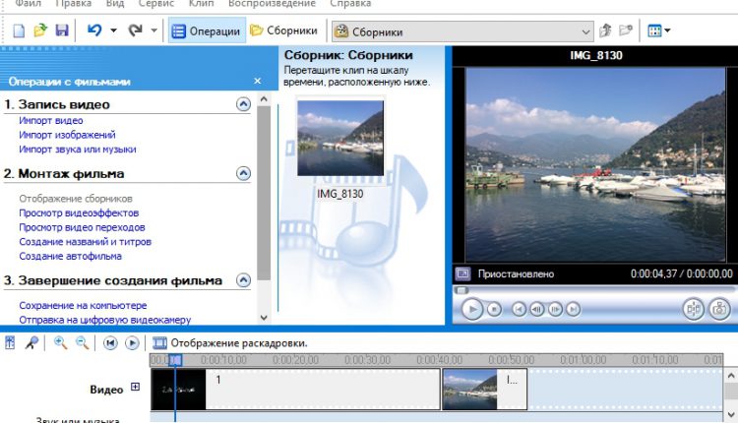The height and width of the screenshot is (423, 738).
Task: Collapse the Запись видео section
Action: 243,104
